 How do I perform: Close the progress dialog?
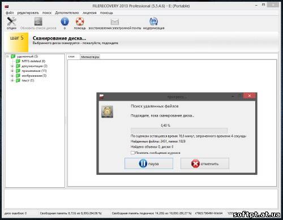click(250, 96)
